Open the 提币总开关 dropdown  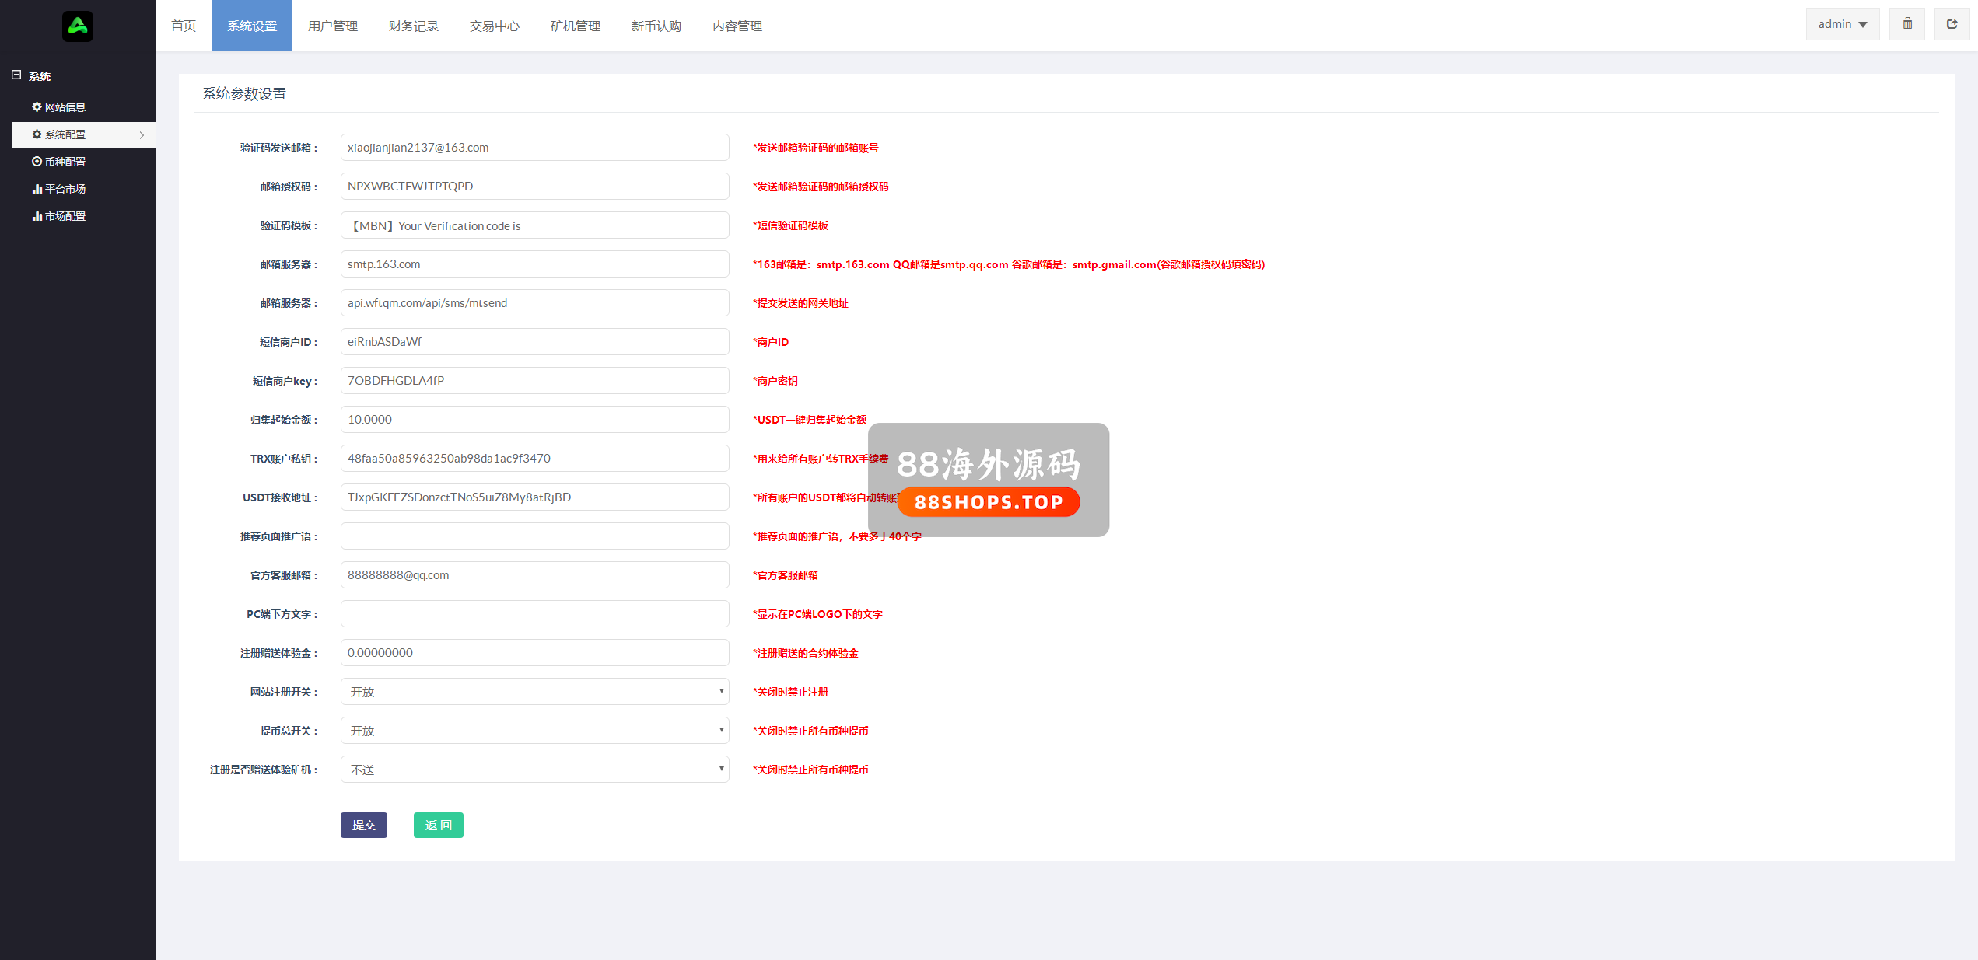pyautogui.click(x=534, y=731)
